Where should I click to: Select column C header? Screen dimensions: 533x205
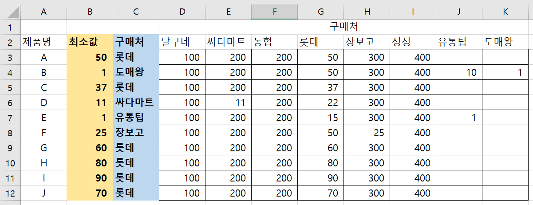click(x=136, y=12)
